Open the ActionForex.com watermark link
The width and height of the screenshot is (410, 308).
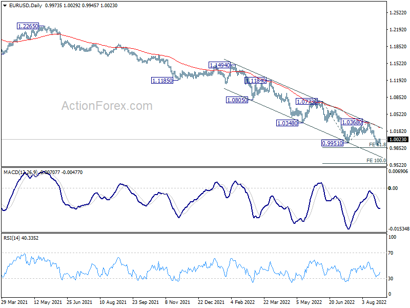(x=107, y=106)
